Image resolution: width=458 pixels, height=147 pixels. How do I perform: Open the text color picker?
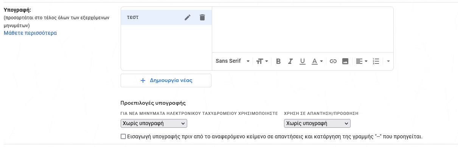(x=317, y=61)
